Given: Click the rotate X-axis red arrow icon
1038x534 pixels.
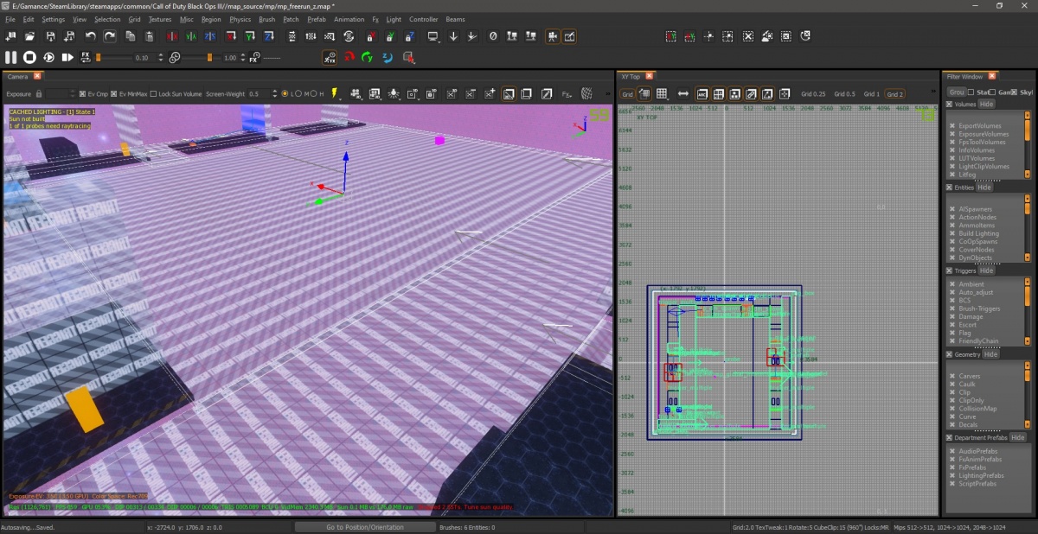Looking at the screenshot, I should point(231,36).
